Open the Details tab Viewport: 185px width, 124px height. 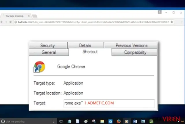(86, 45)
